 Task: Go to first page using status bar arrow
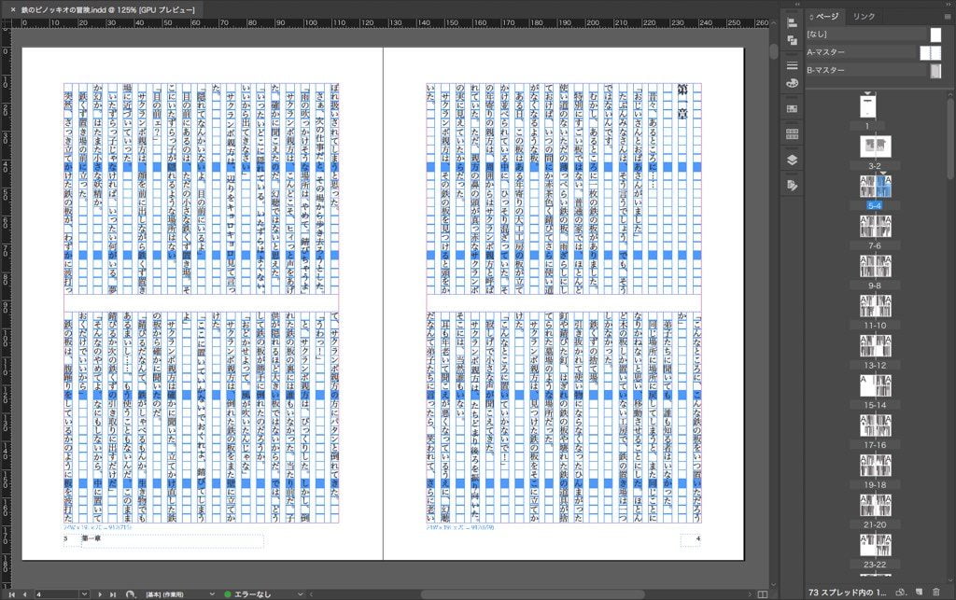point(11,593)
